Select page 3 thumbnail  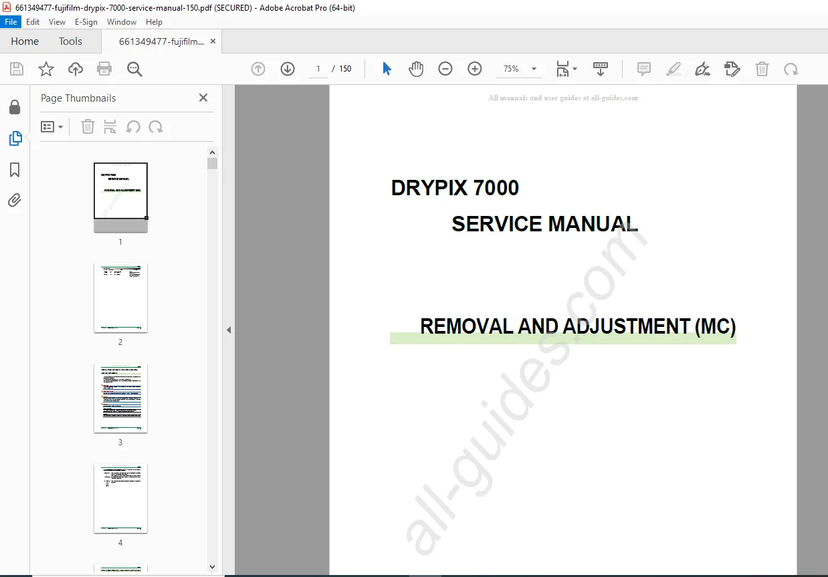pyautogui.click(x=120, y=398)
